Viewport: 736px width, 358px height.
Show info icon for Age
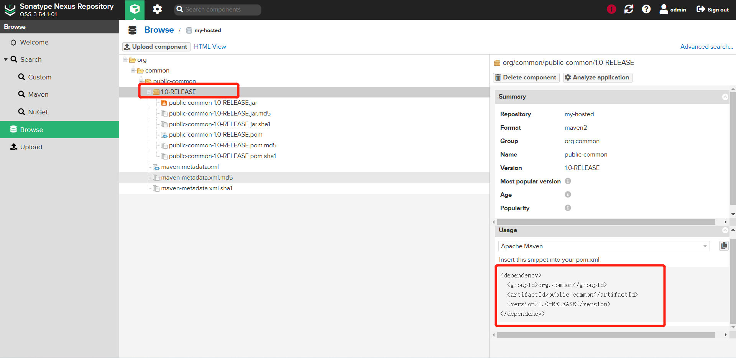568,195
